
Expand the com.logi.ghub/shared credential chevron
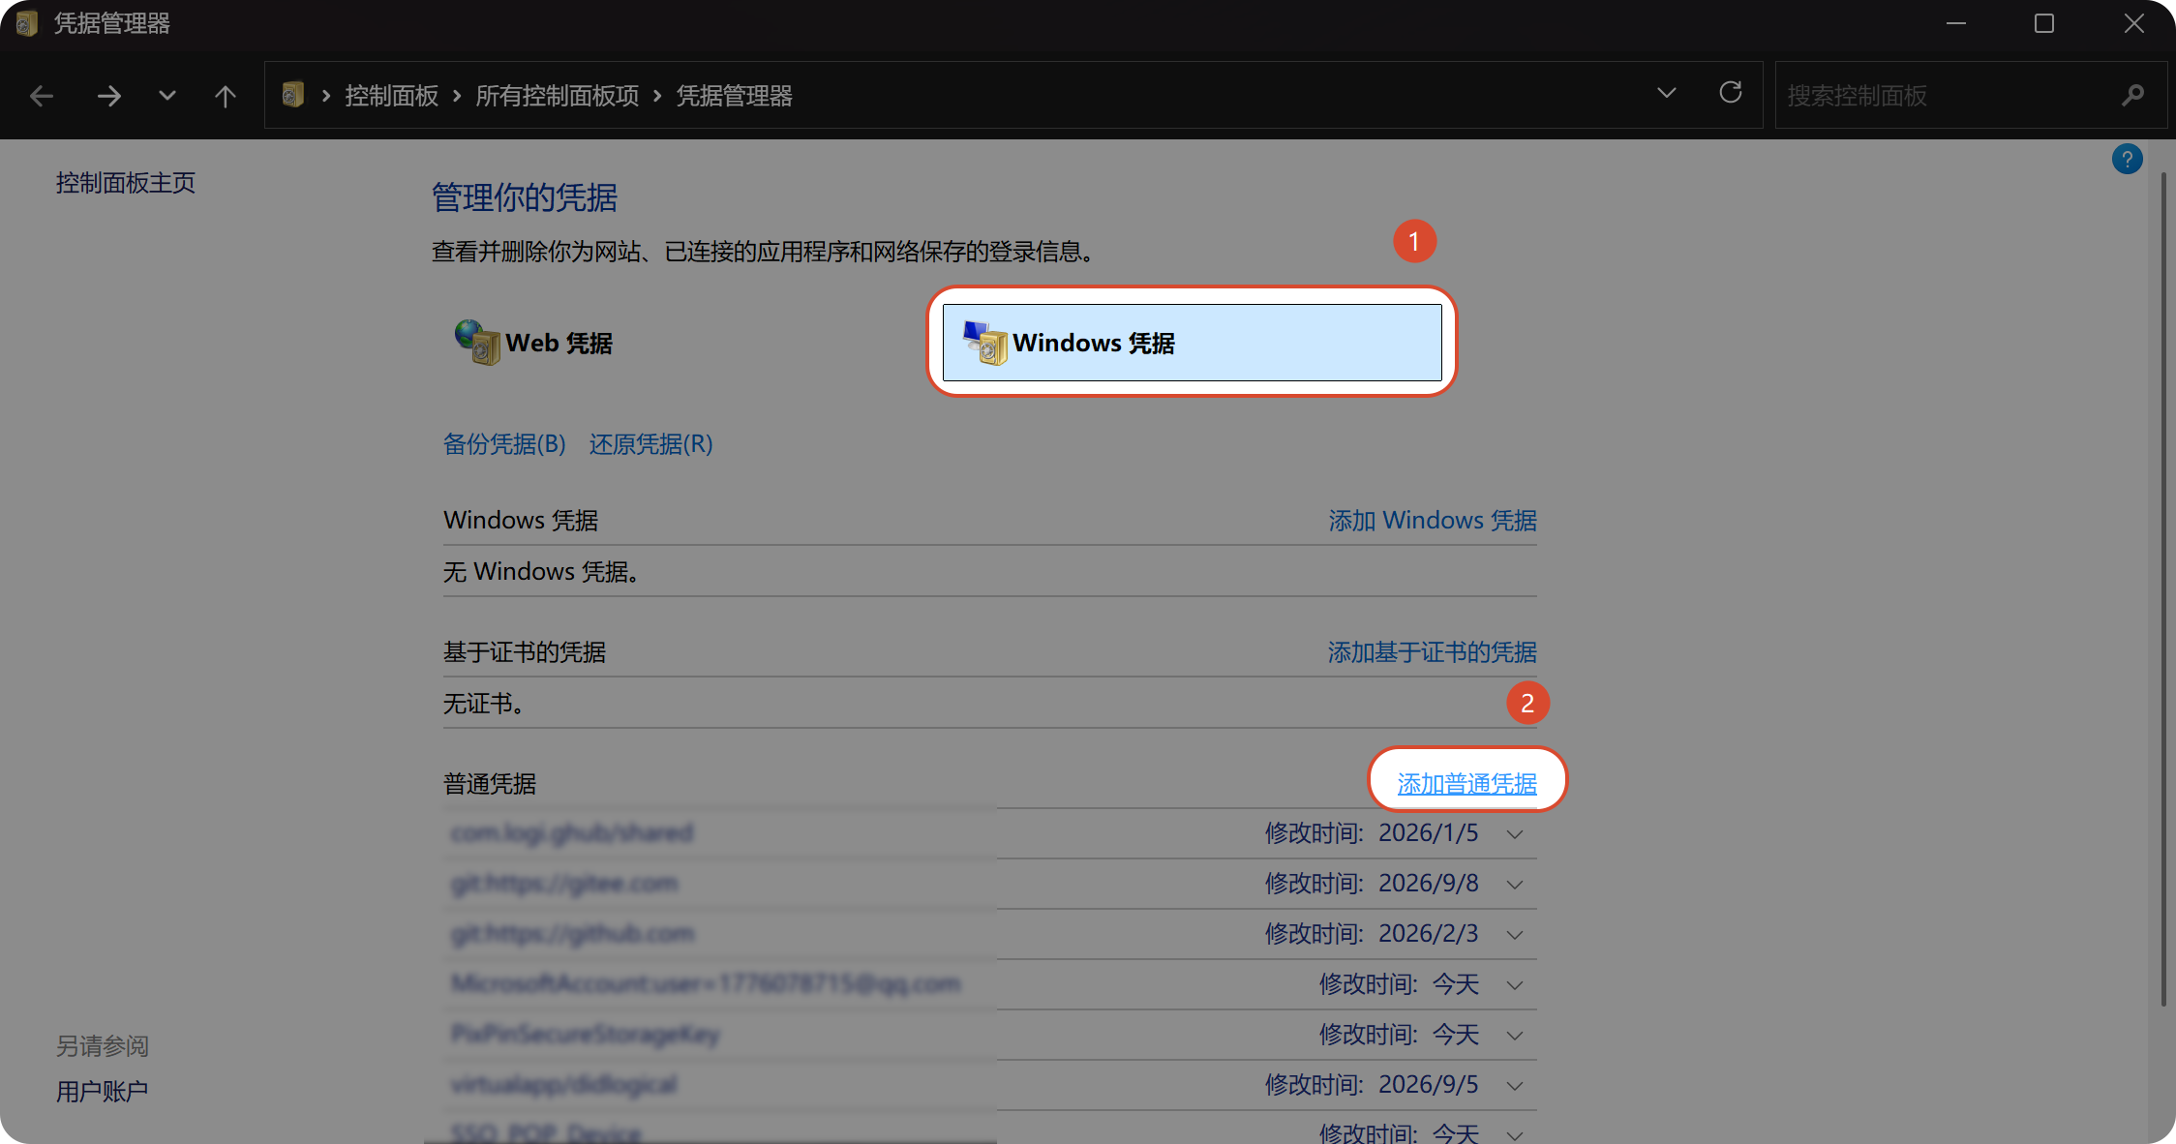pyautogui.click(x=1515, y=834)
